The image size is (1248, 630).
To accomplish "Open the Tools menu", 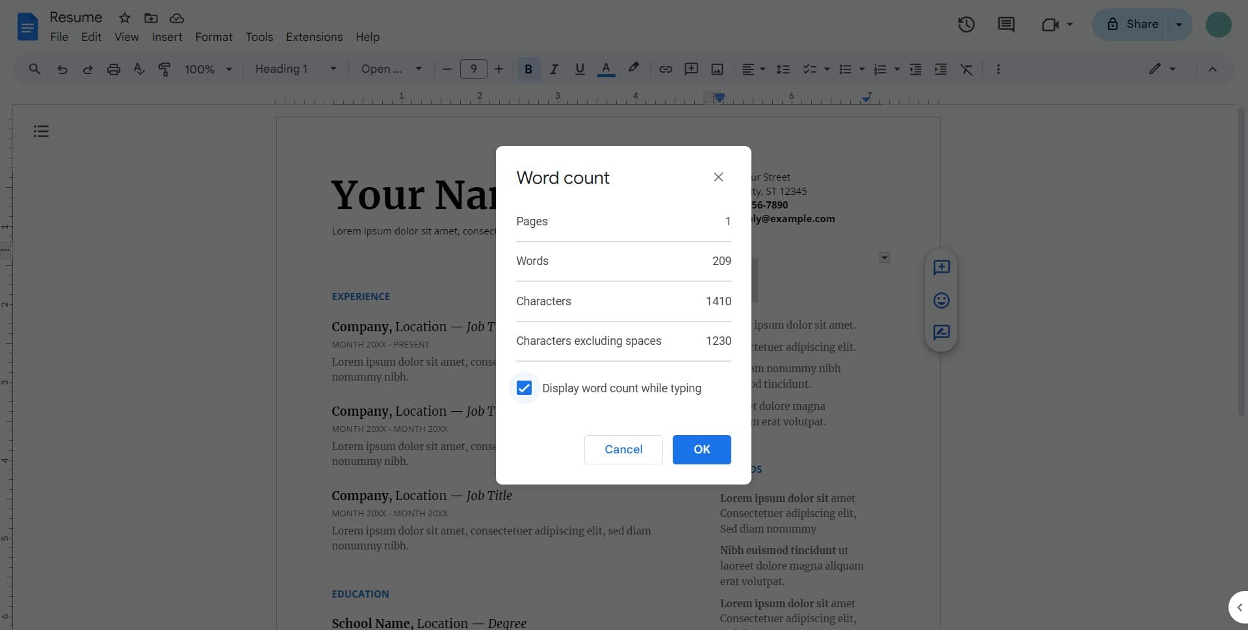I will (259, 37).
